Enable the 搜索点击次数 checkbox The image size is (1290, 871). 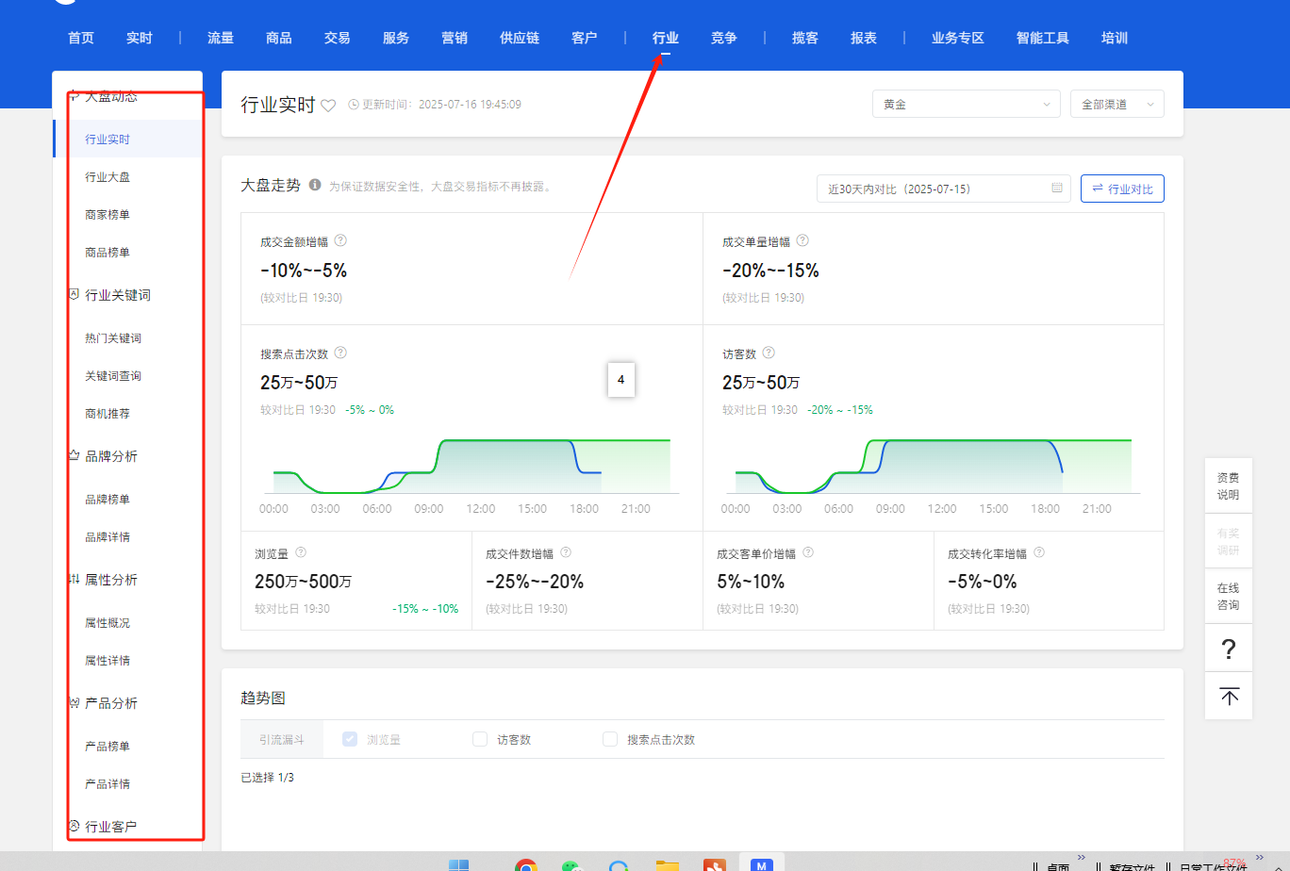pyautogui.click(x=610, y=739)
